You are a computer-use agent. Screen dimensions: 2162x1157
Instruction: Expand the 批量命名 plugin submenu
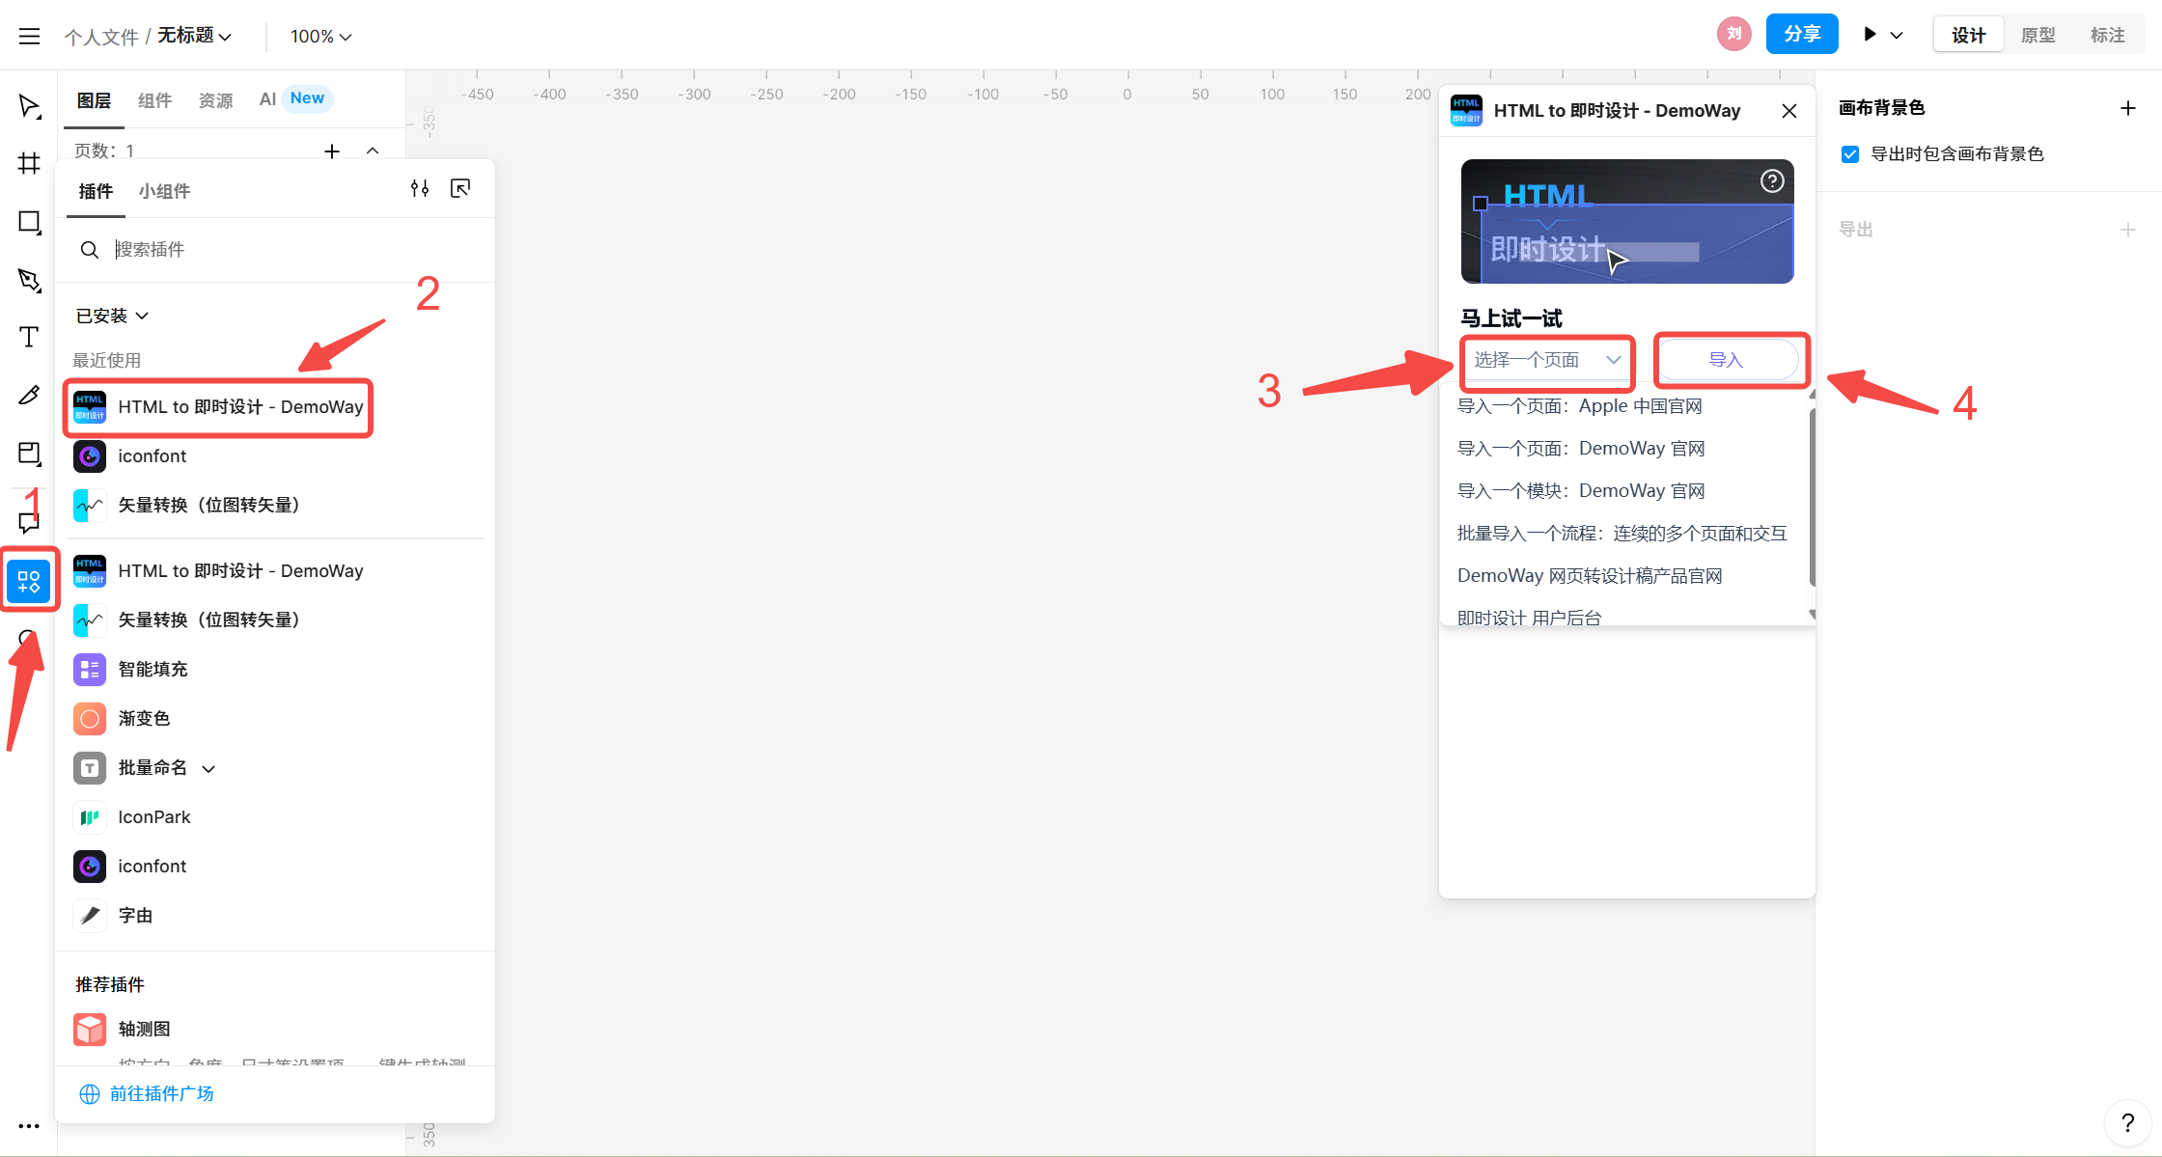coord(208,769)
